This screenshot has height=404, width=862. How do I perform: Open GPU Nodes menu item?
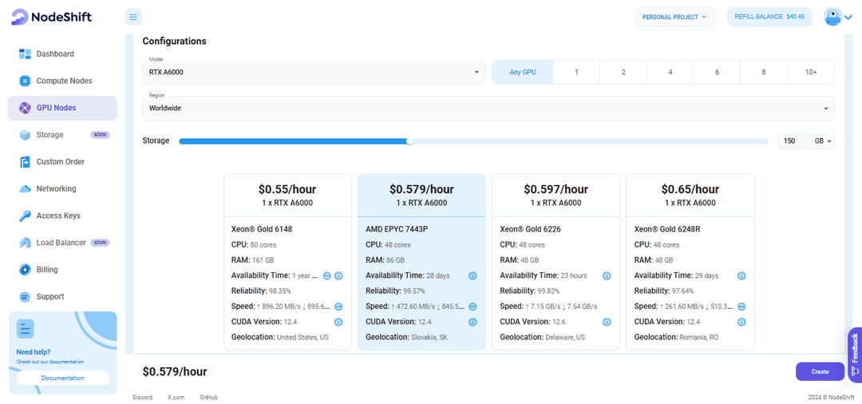[63, 108]
